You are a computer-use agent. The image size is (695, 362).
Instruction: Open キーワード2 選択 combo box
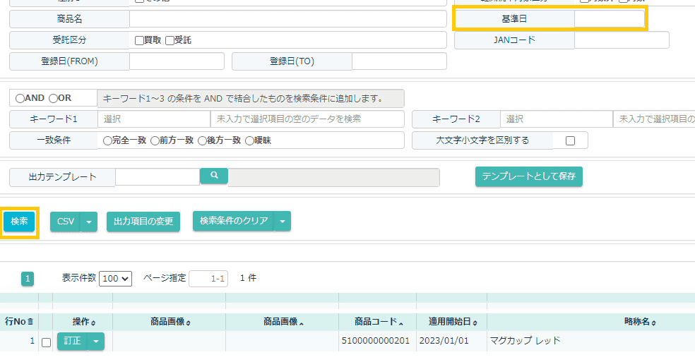click(557, 119)
